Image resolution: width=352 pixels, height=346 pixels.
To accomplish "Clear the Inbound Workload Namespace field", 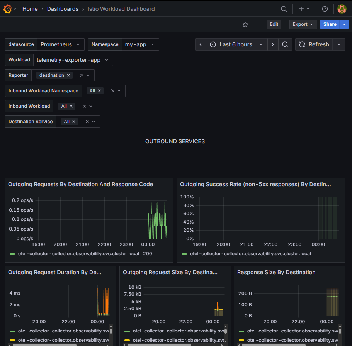I will click(x=113, y=91).
